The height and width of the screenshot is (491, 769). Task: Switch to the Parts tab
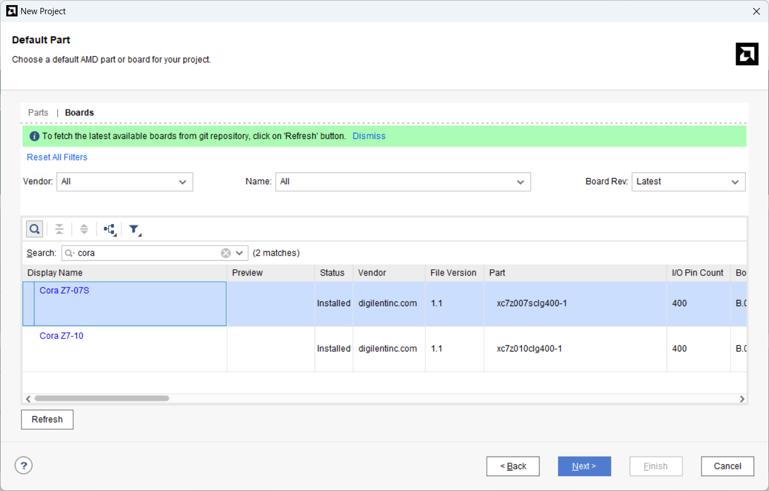pos(38,112)
